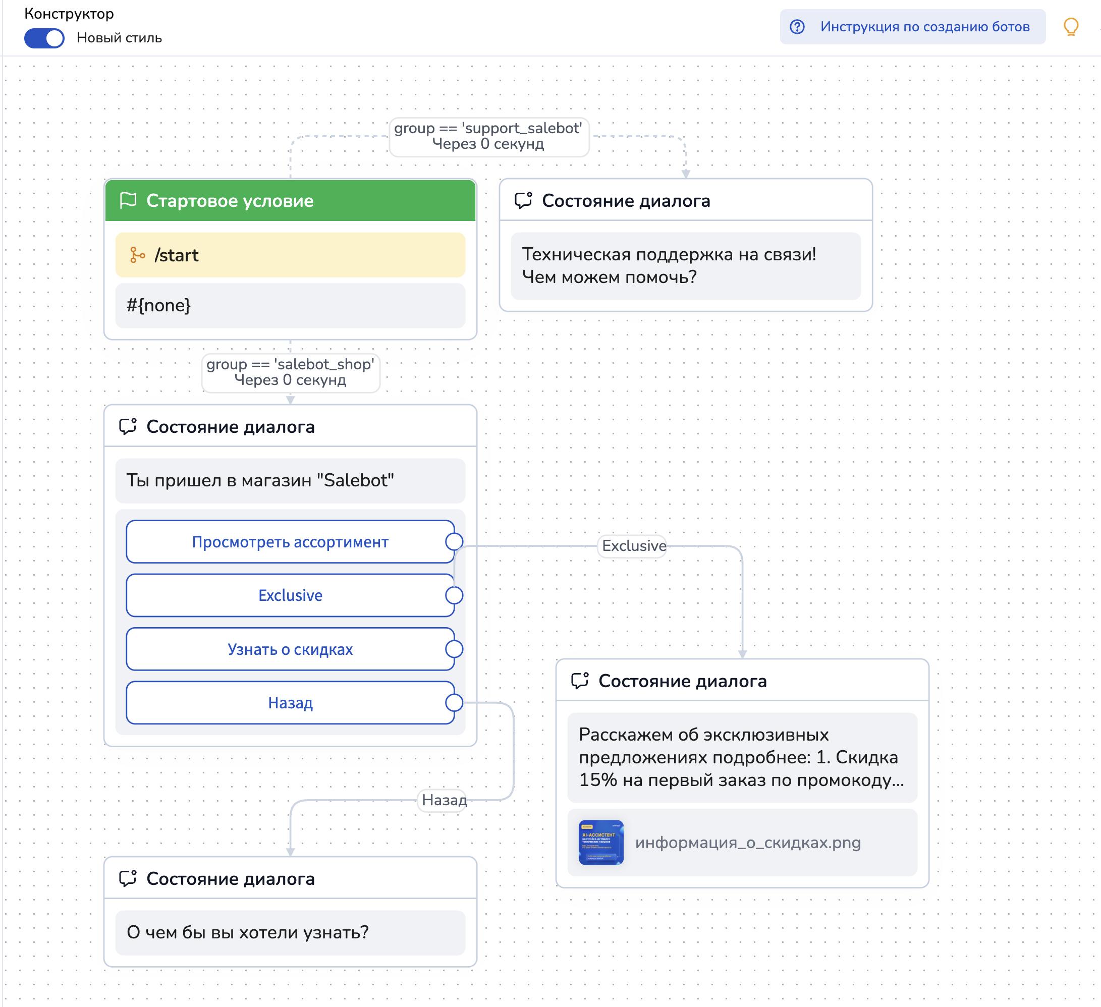Select the group == 'salebot_shop' connection label

290,372
